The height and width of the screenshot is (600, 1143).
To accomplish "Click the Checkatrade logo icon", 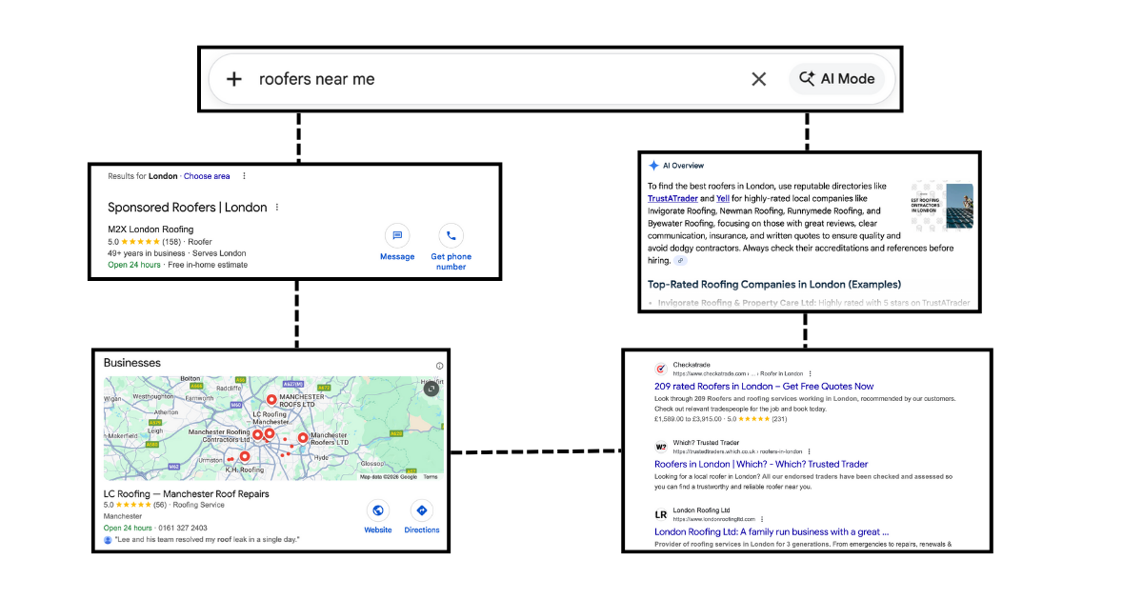I will 660,369.
